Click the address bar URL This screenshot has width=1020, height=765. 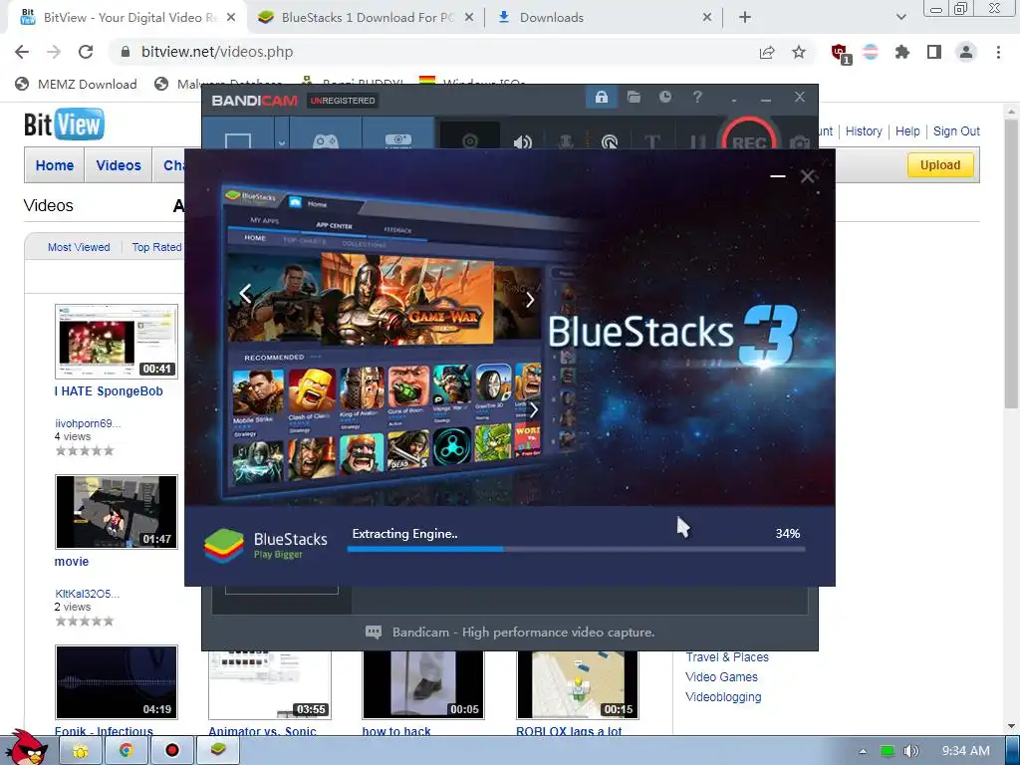click(x=217, y=52)
